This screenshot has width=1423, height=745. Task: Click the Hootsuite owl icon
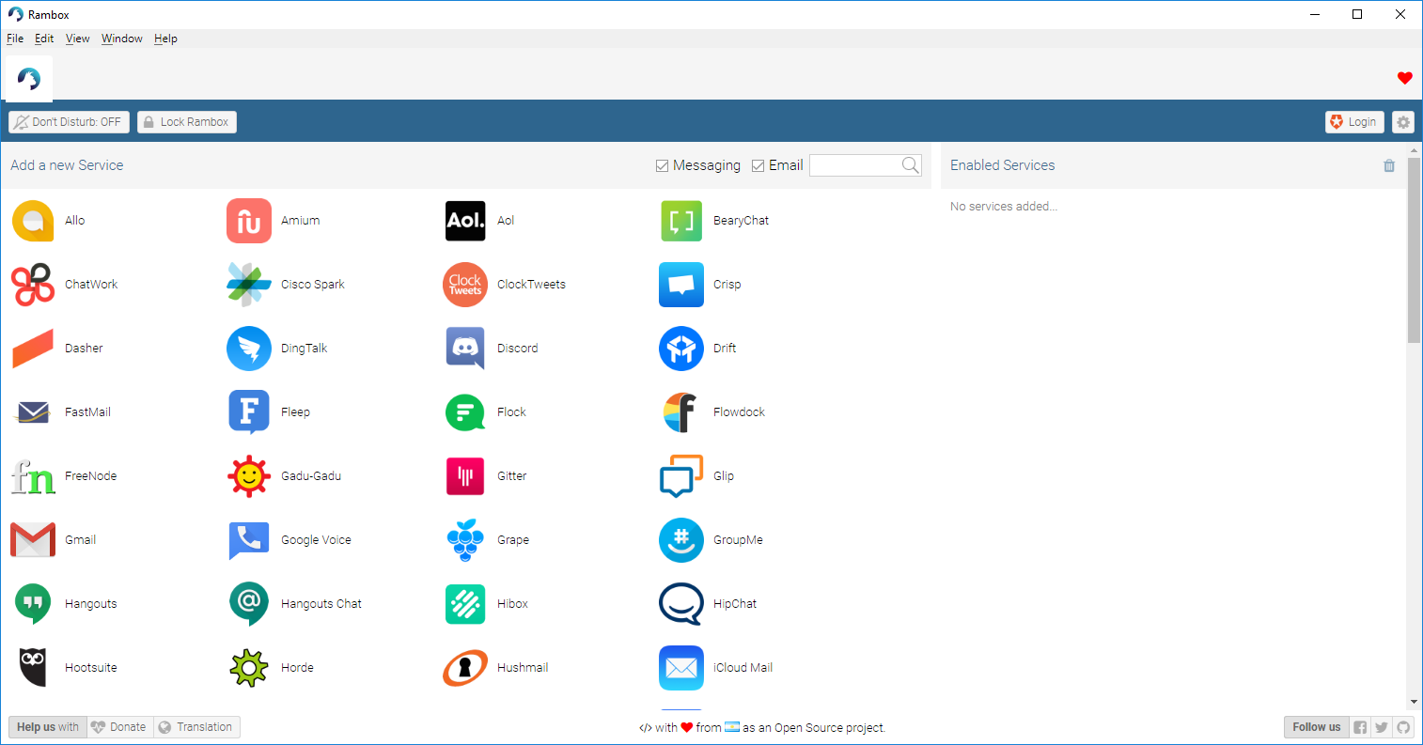tap(33, 668)
